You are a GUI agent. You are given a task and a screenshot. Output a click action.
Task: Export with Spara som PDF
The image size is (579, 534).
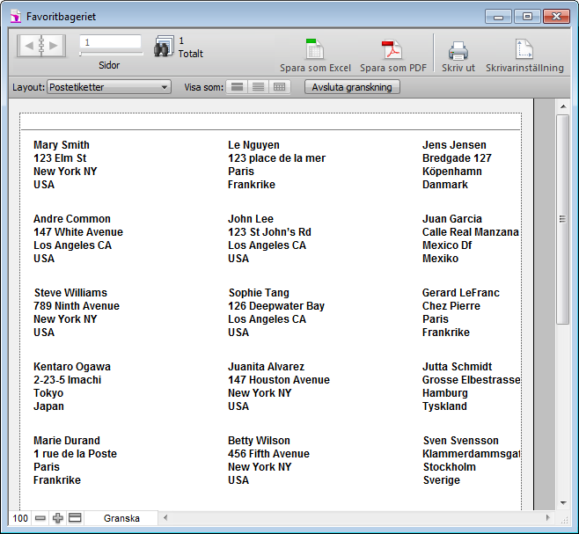[392, 55]
